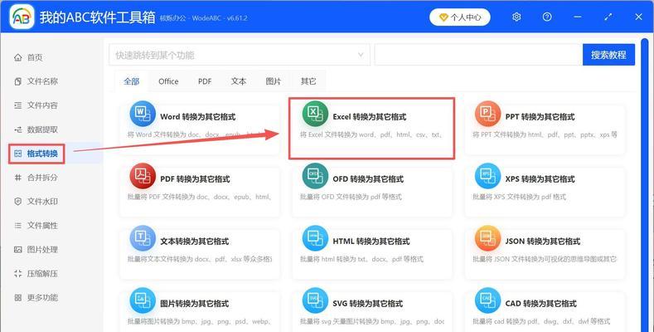Click the 'SVG 转换为其它格式' title

[368, 304]
